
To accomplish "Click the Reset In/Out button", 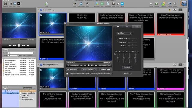I will click(105, 70).
